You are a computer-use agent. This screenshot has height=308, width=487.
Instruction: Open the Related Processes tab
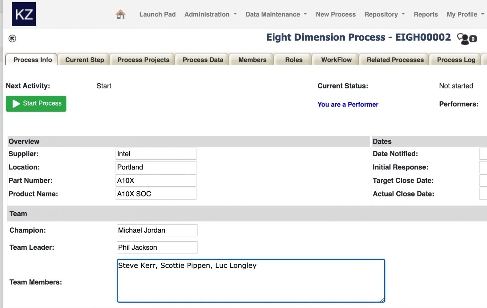pyautogui.click(x=395, y=60)
